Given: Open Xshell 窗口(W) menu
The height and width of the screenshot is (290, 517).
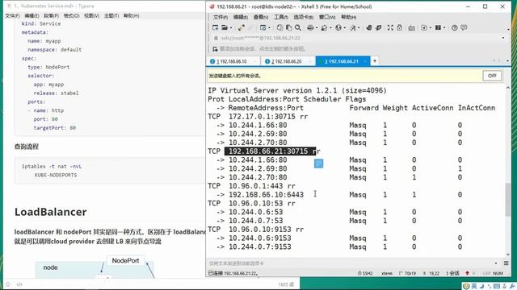Looking at the screenshot, I should point(327,17).
